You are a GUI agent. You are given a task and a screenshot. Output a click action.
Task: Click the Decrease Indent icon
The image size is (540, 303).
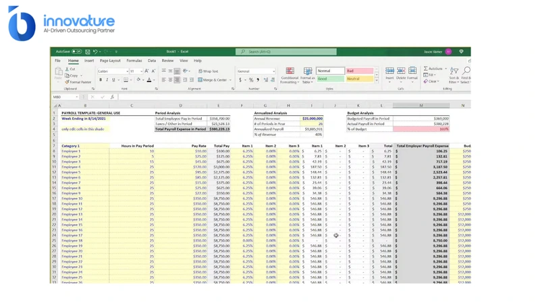[x=185, y=80]
